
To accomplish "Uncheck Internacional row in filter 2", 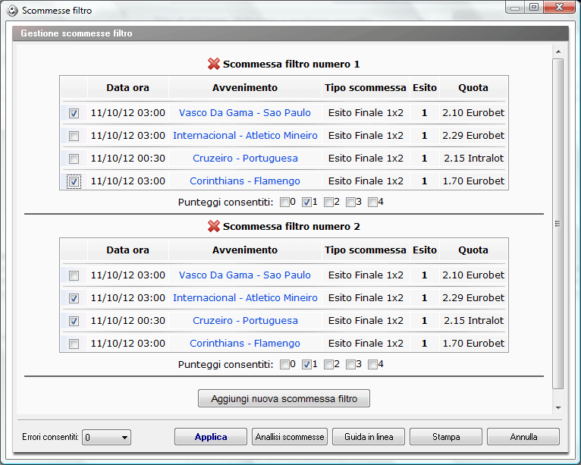I will [x=74, y=298].
